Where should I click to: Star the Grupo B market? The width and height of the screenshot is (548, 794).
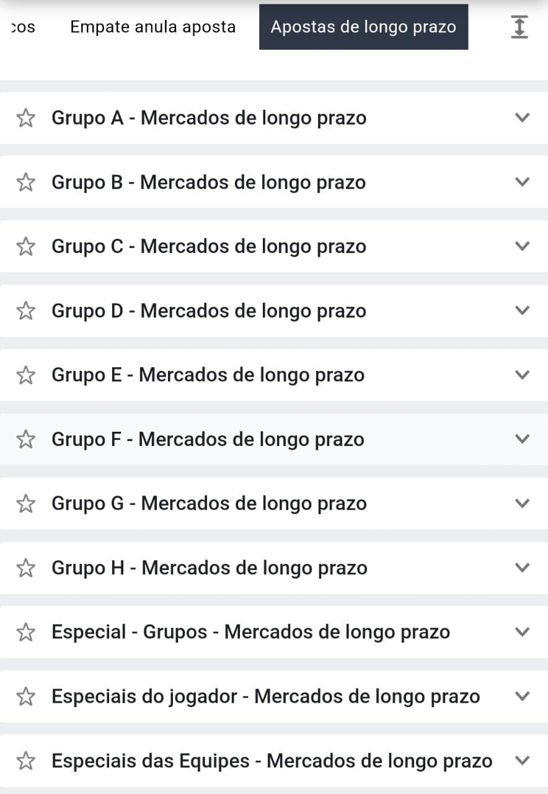point(25,182)
